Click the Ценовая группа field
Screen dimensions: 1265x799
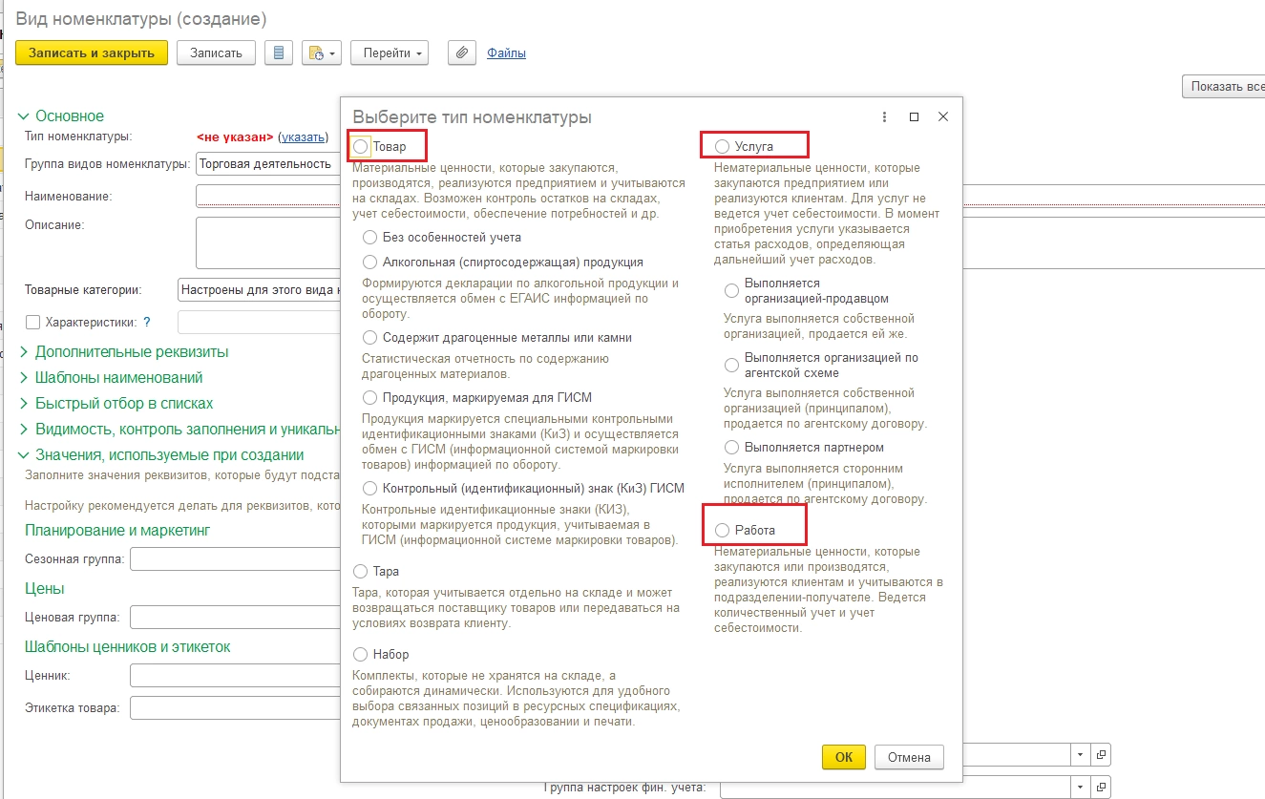coord(235,618)
